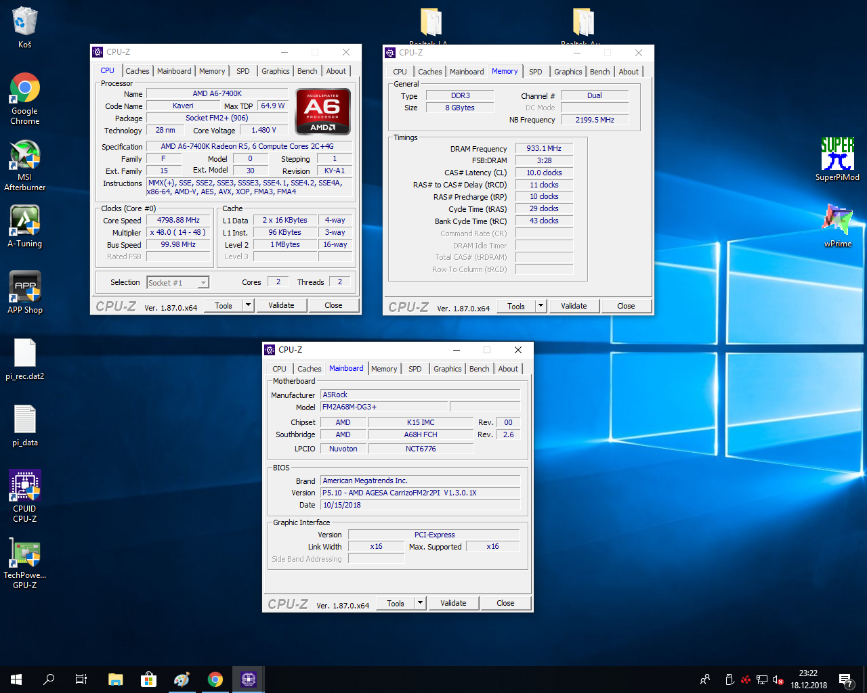The width and height of the screenshot is (867, 693).
Task: Select the pi_data file icon
Action: click(24, 425)
